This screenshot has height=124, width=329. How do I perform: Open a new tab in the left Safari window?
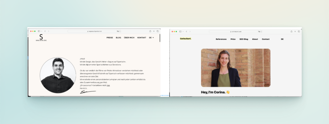click(x=154, y=31)
